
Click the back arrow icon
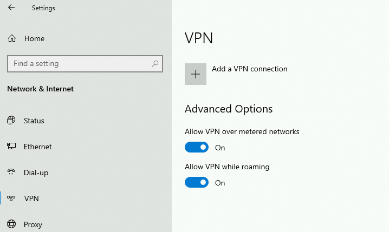(x=11, y=8)
